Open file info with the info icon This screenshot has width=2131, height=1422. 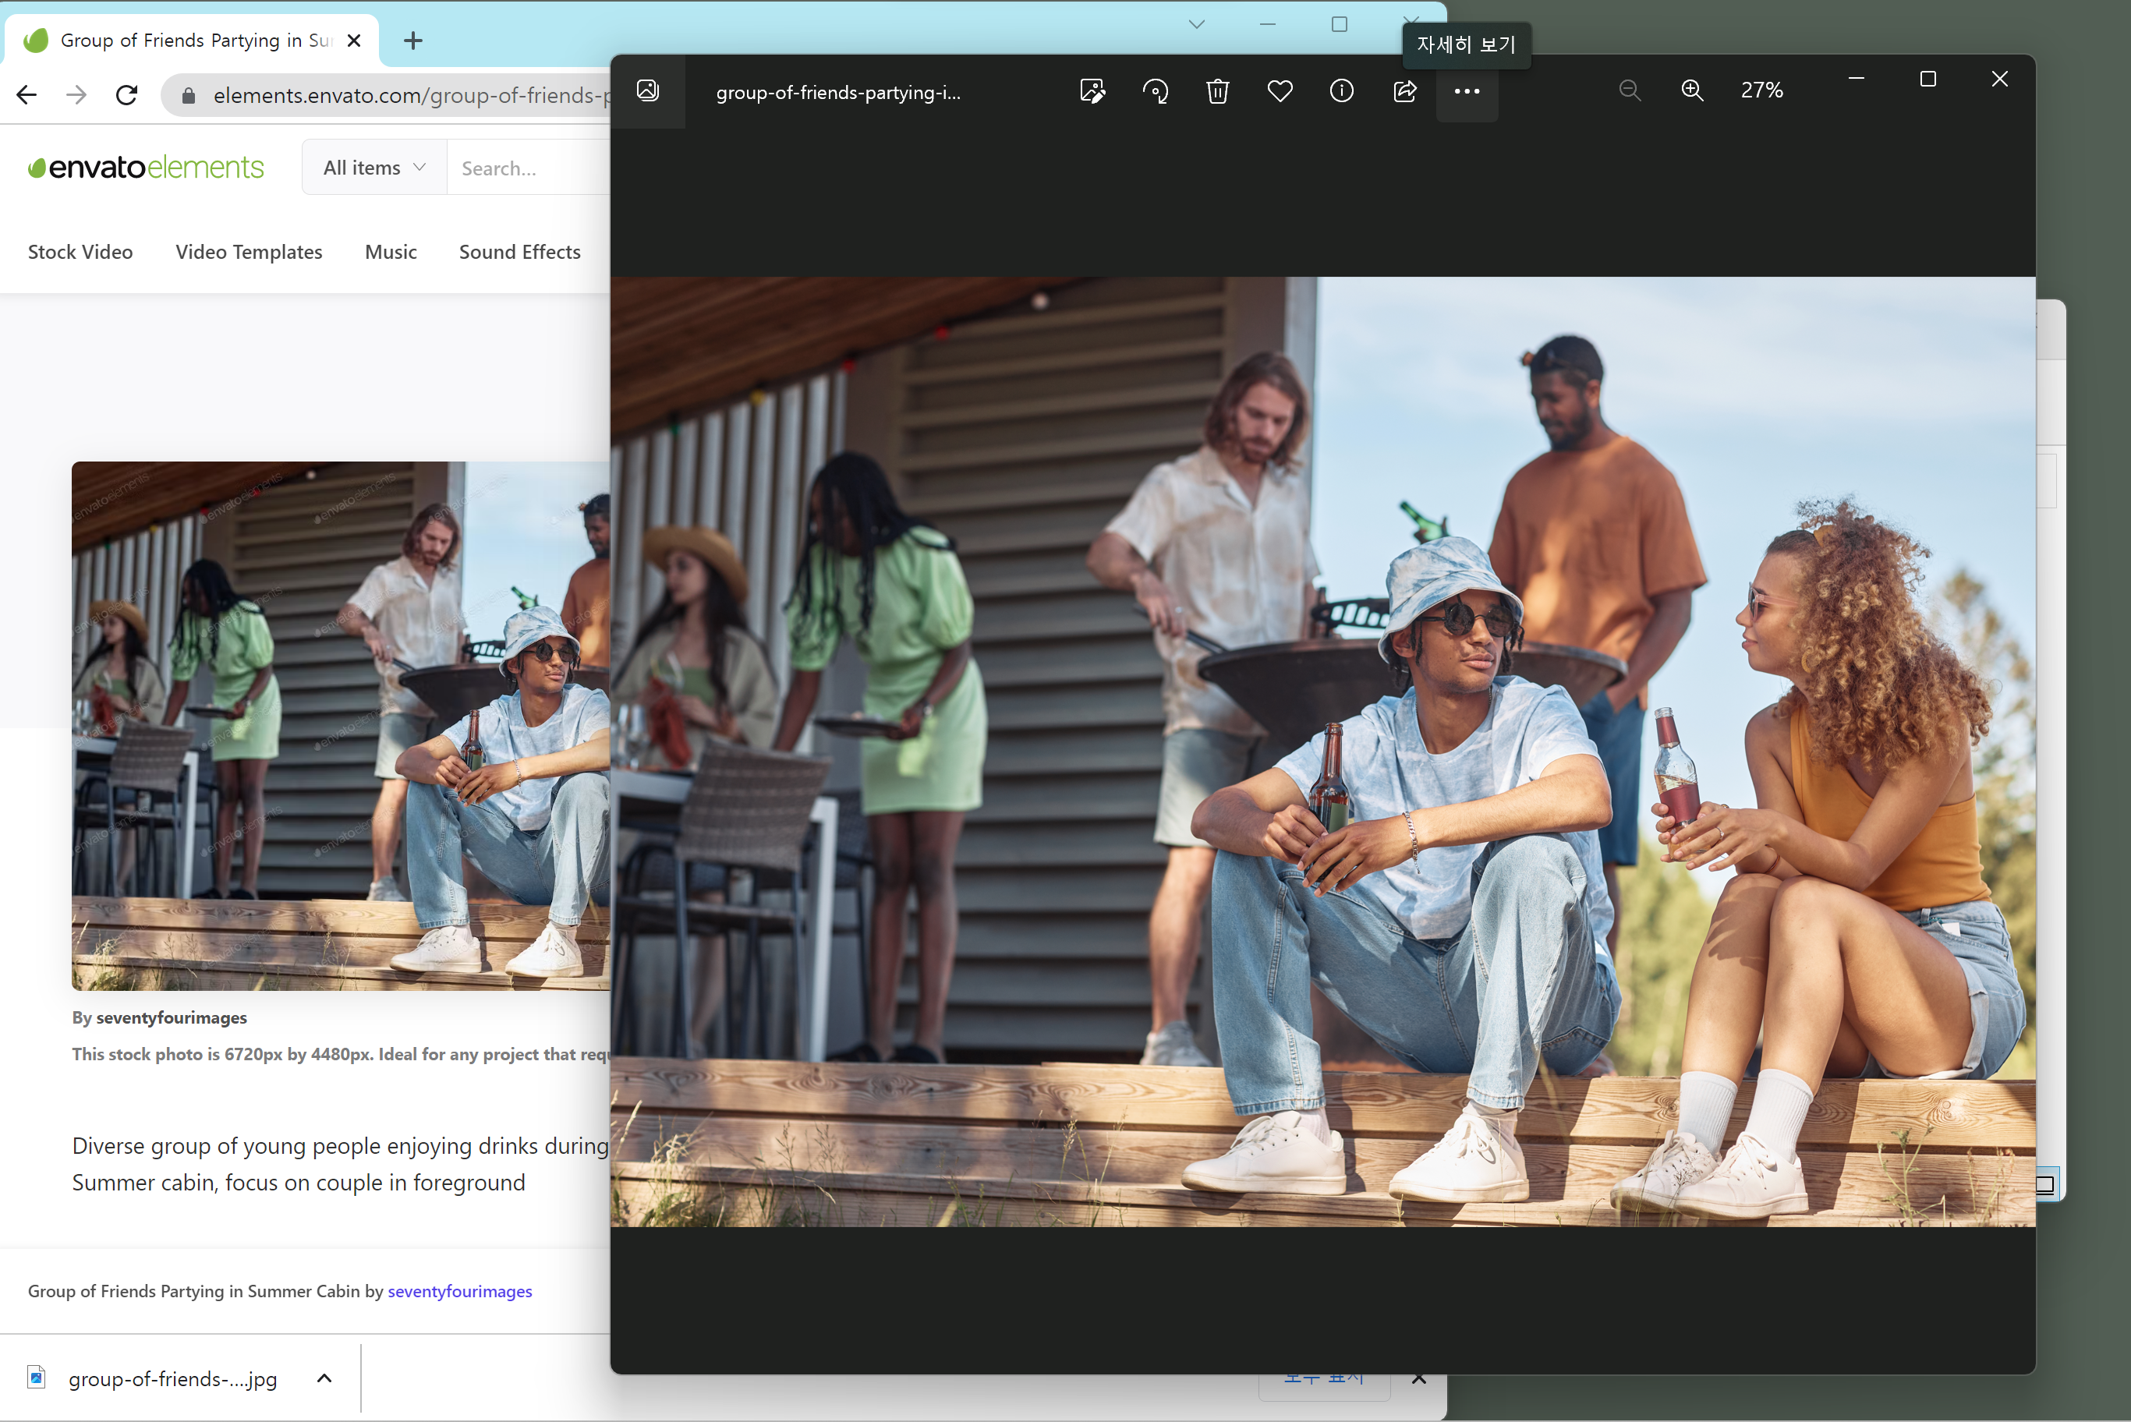(x=1341, y=91)
